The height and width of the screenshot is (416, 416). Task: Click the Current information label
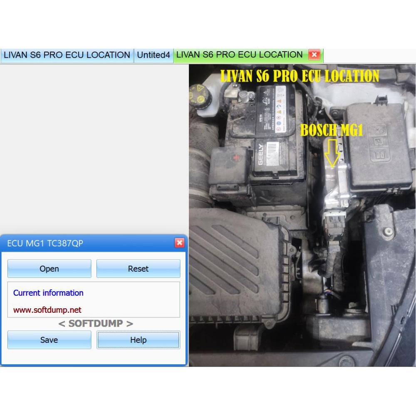[48, 293]
